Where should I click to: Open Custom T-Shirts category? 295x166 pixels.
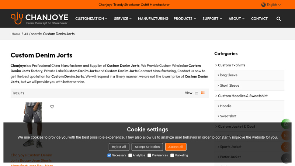[232, 65]
